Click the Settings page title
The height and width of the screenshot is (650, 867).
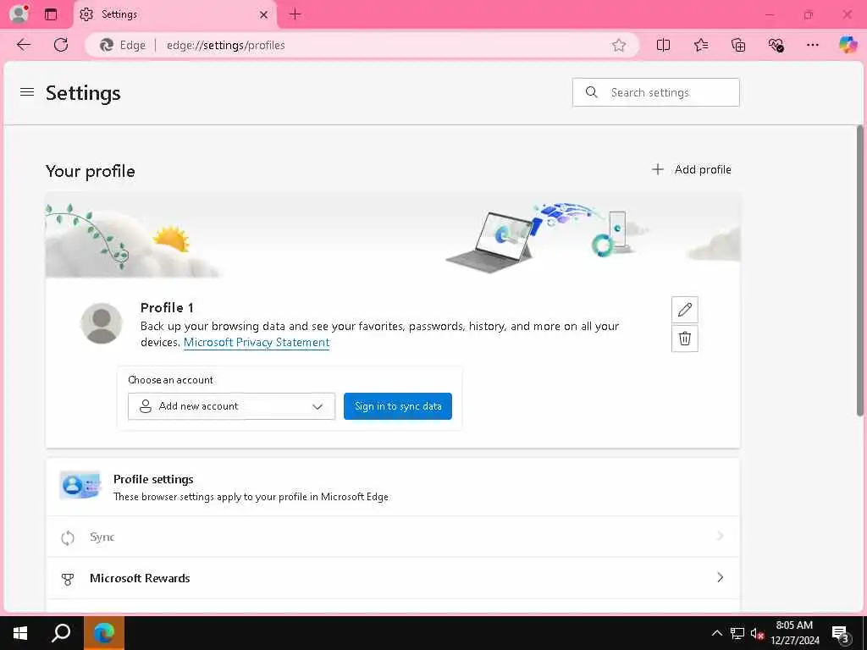pyautogui.click(x=83, y=93)
